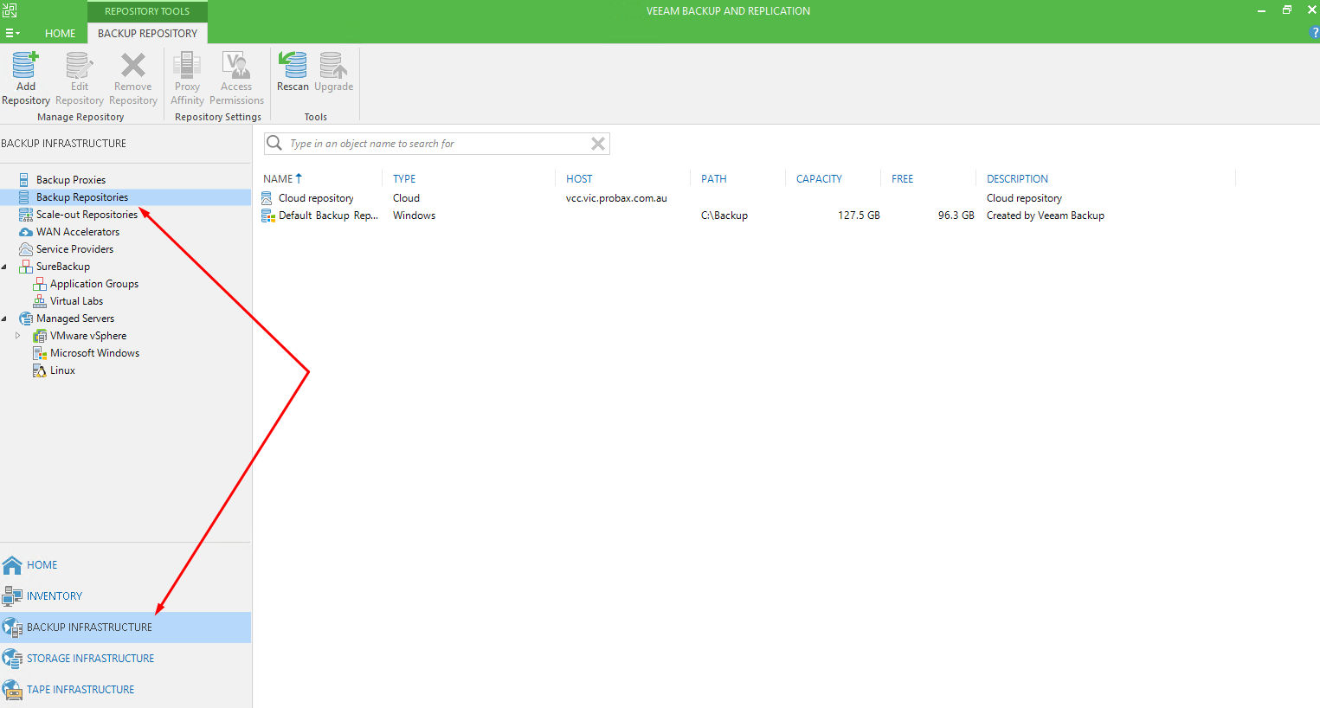Select the Default Backup Repository row
Screen dimensions: 1320x708
(747, 216)
